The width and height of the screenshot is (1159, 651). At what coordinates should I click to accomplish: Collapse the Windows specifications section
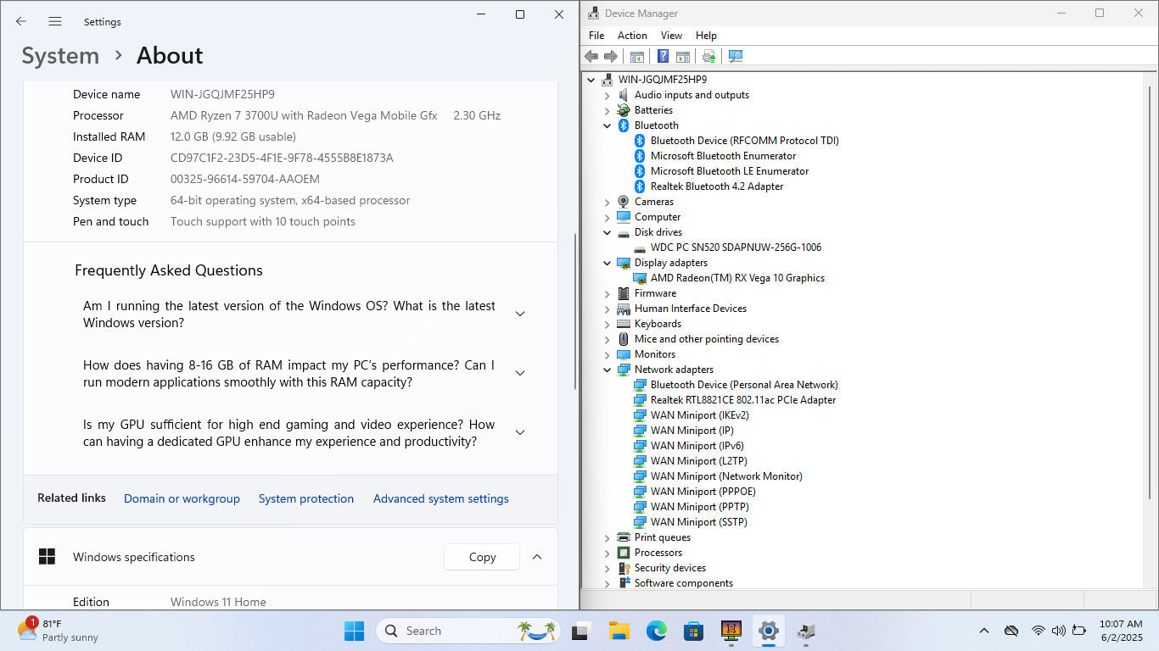tap(536, 557)
